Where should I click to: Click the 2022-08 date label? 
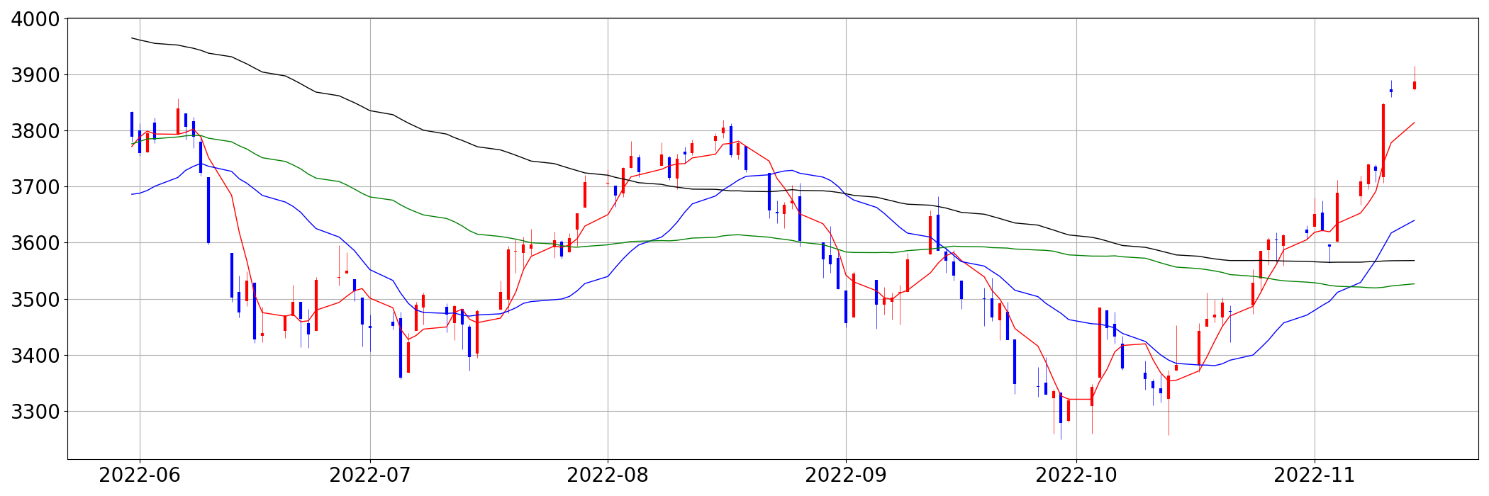608,475
